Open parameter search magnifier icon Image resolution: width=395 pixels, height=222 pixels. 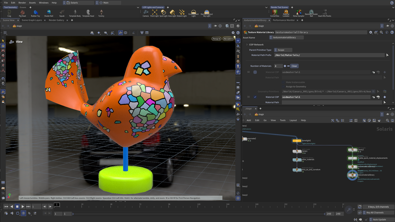[x=381, y=32]
